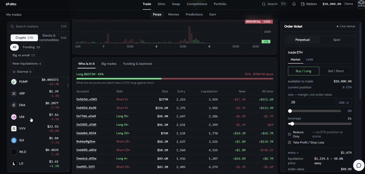The image size is (365, 174).
Task: Click the Search markets input field
Action: click(x=38, y=26)
